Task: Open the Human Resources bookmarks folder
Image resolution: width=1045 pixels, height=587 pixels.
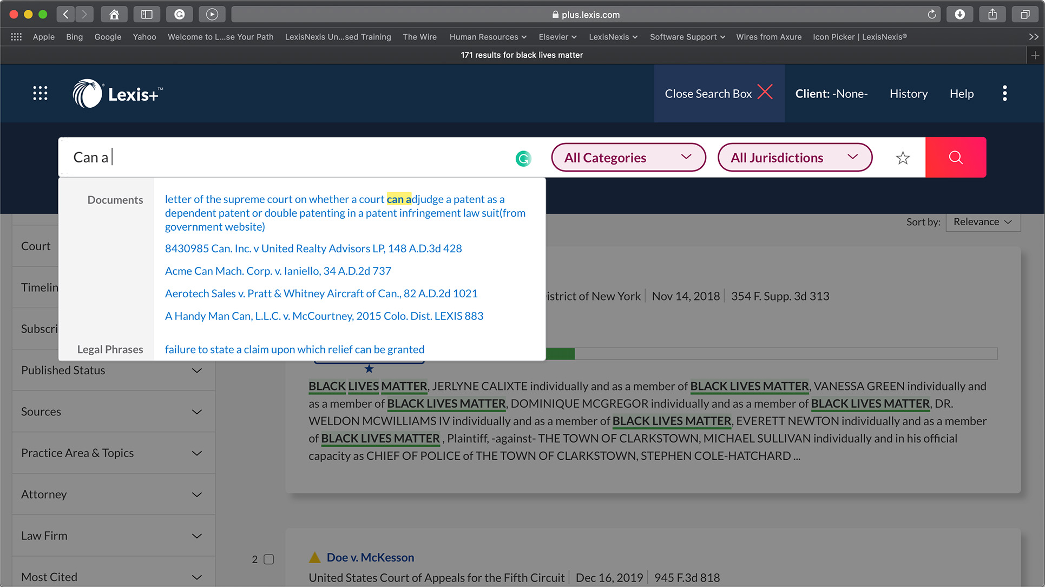Action: 488,37
